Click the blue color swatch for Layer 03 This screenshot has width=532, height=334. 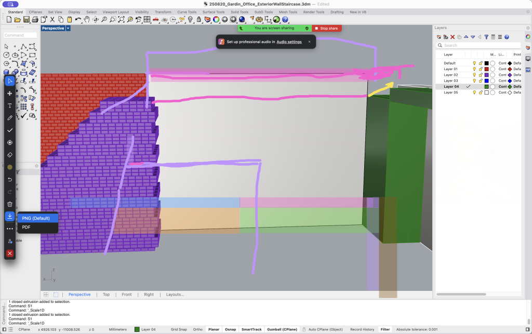coord(487,81)
